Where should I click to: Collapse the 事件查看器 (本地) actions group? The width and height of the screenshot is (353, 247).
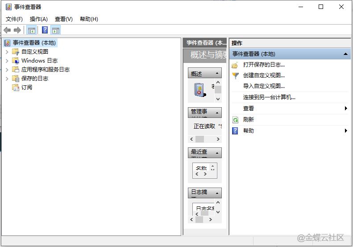point(345,54)
